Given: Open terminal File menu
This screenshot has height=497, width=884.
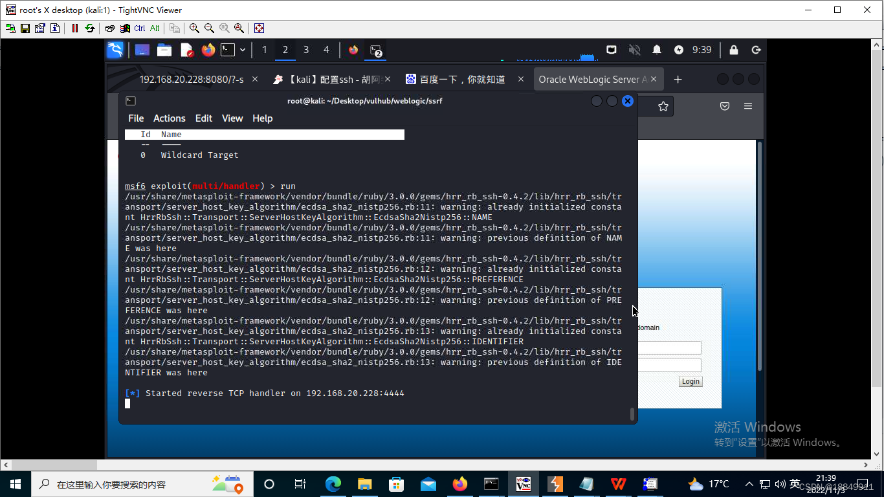Looking at the screenshot, I should 136,118.
